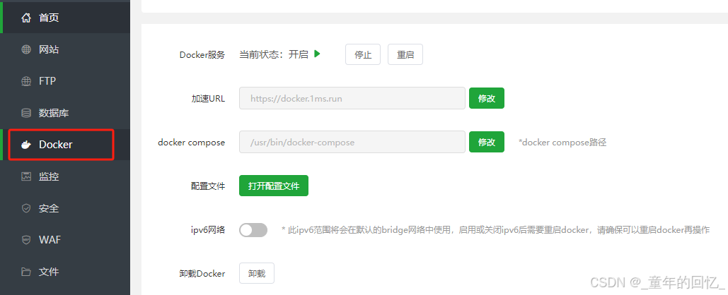Open the 安全 menu item

pyautogui.click(x=65, y=208)
